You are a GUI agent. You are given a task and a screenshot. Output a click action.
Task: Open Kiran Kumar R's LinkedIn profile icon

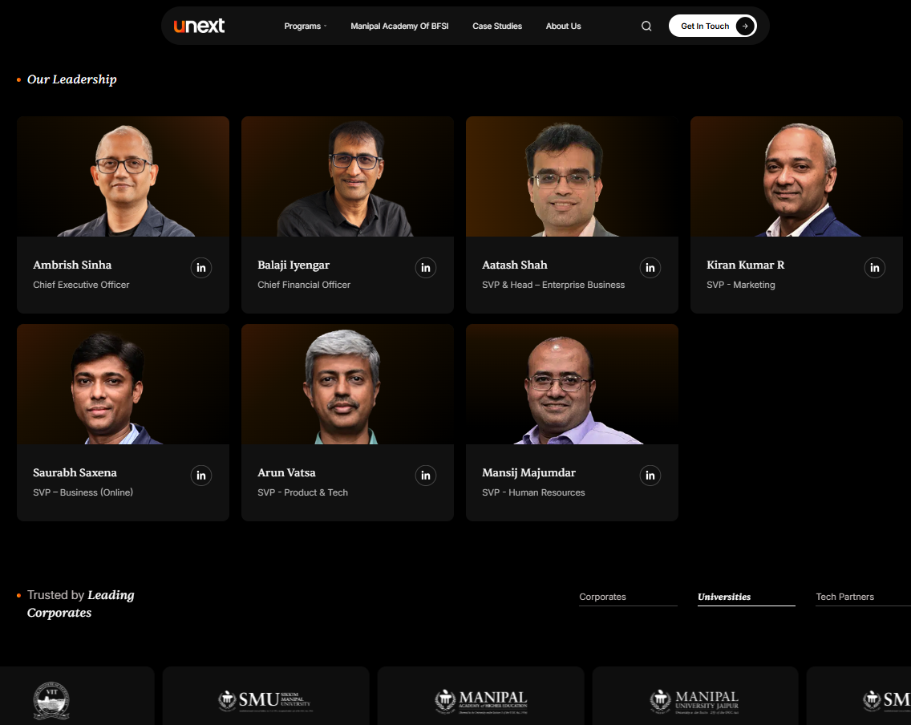(875, 267)
